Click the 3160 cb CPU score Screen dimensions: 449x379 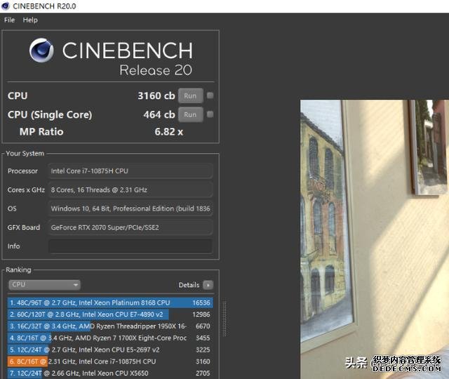156,95
